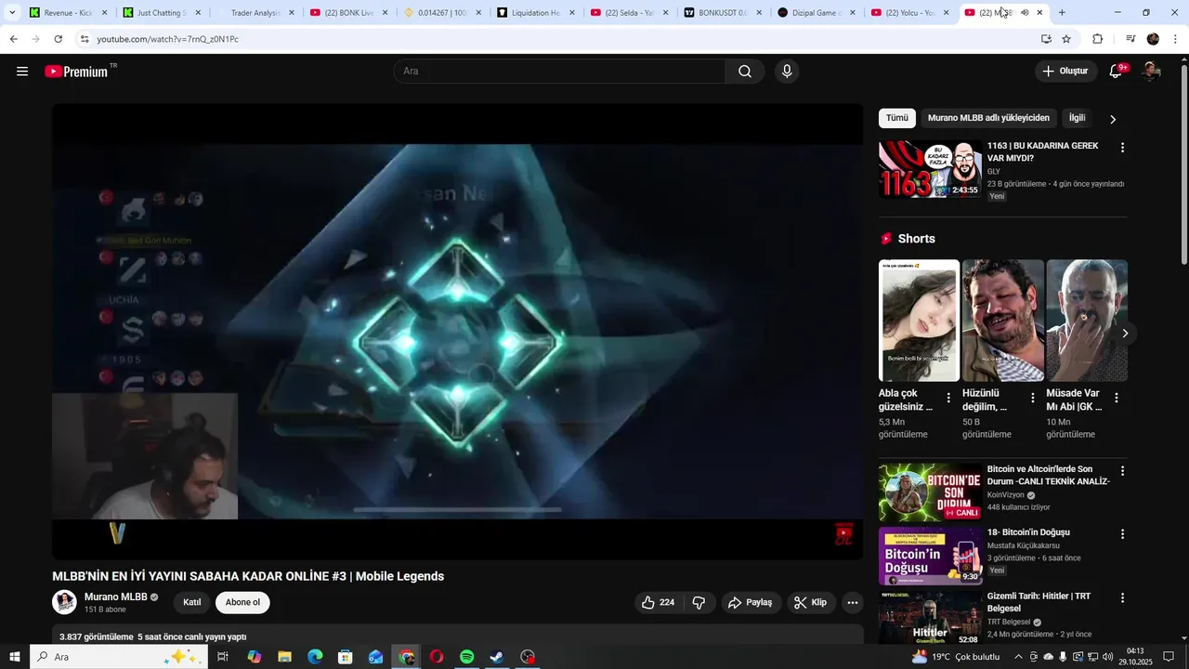Screen dimensions: 1189x669
Task: Open the taskbar weather widget
Action: [956, 657]
